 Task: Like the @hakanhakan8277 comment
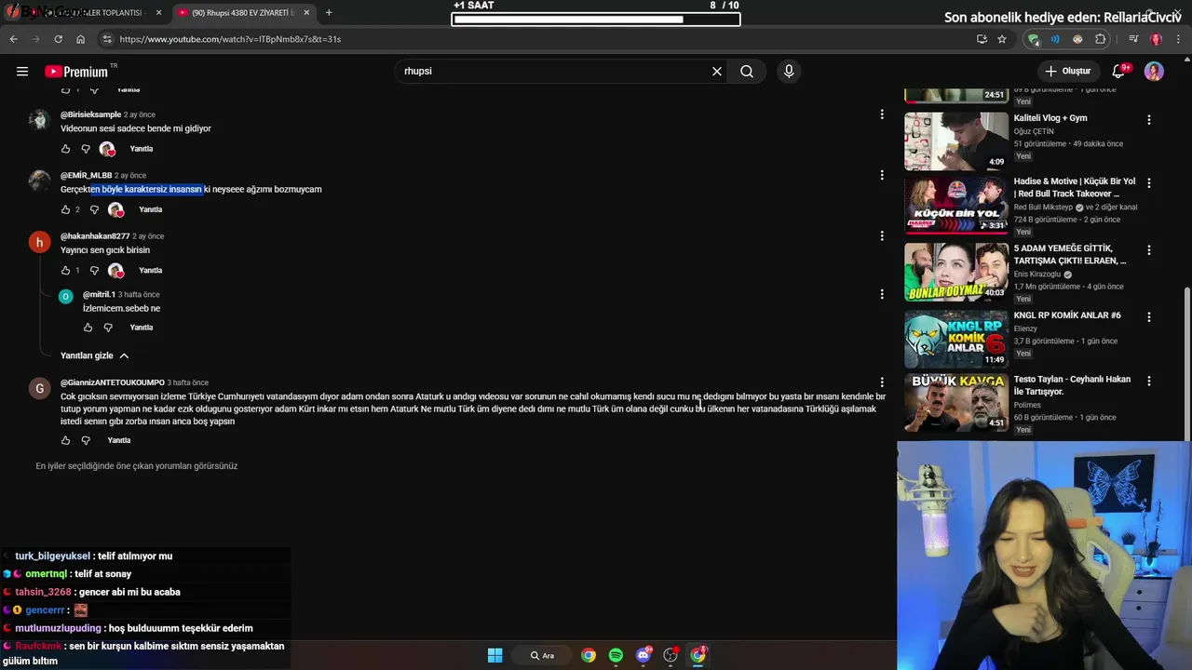click(x=65, y=270)
